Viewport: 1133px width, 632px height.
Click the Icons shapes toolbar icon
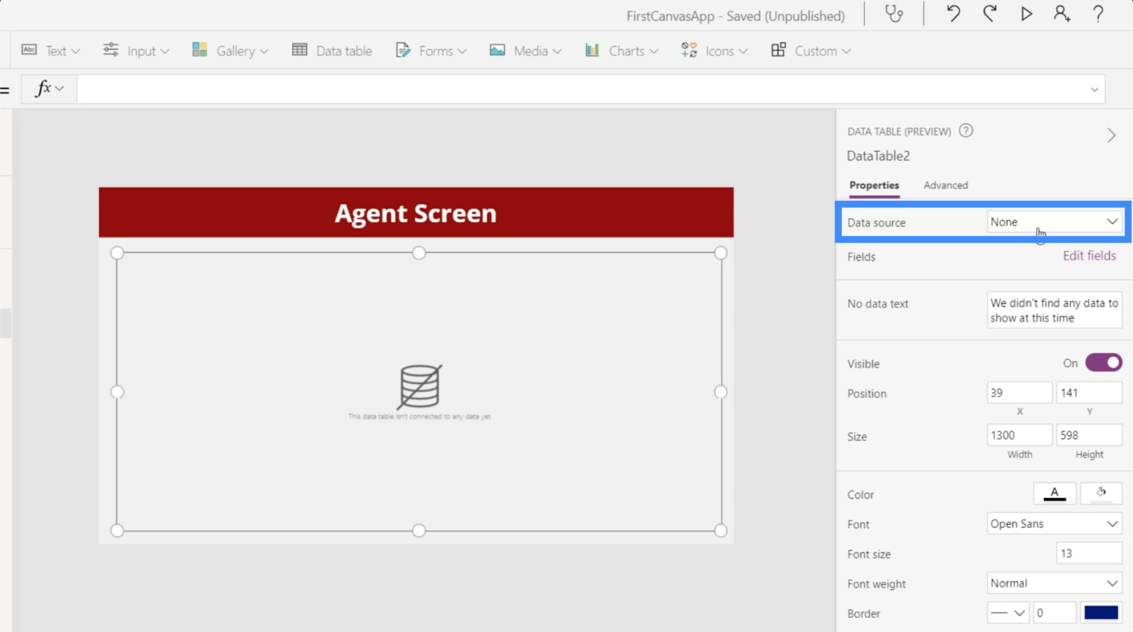pos(689,50)
